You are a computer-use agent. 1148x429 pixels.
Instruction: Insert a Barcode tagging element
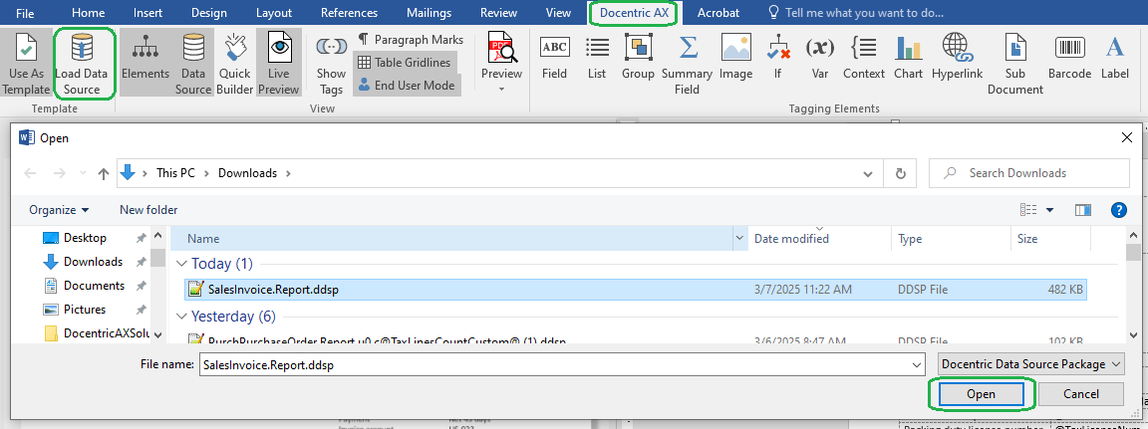pyautogui.click(x=1069, y=57)
